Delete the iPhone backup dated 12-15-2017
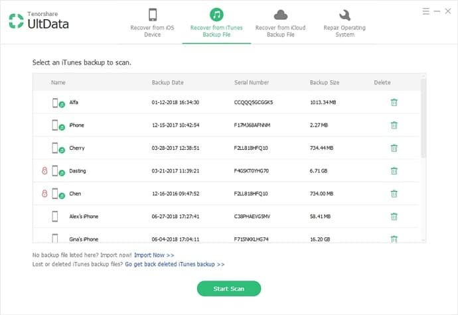The height and width of the screenshot is (315, 458). (394, 125)
